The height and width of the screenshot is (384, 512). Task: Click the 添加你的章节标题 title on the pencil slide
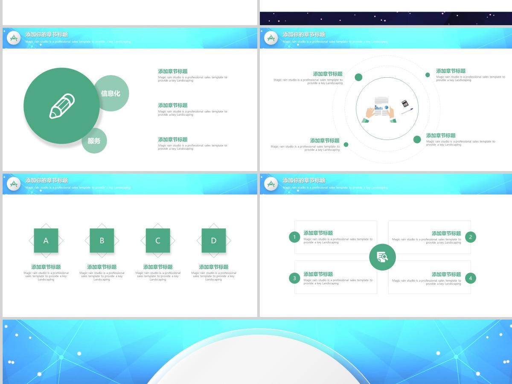[x=47, y=35]
